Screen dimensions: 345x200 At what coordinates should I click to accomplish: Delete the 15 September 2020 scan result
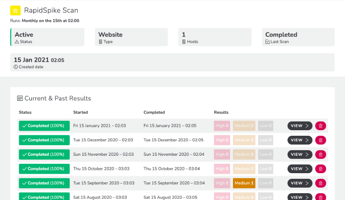coord(321,183)
